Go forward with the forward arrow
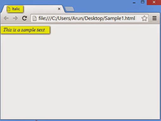The height and width of the screenshot is (121, 161). coord(15,18)
